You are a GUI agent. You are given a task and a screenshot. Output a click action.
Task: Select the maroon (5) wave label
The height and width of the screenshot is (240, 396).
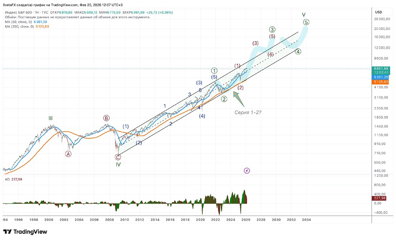[272, 36]
